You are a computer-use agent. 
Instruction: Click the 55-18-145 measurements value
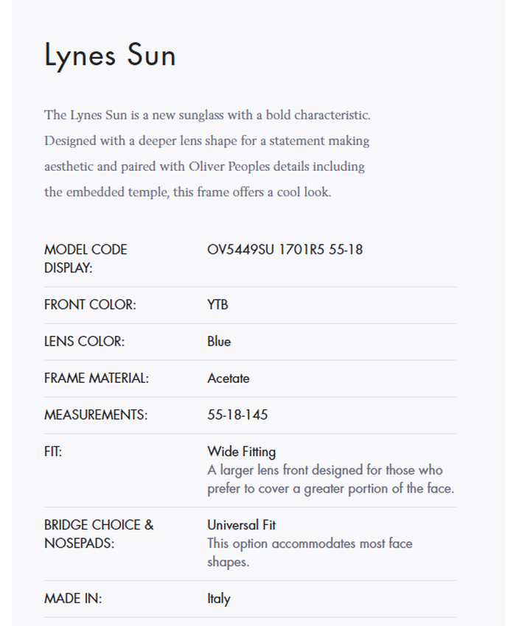click(x=237, y=415)
